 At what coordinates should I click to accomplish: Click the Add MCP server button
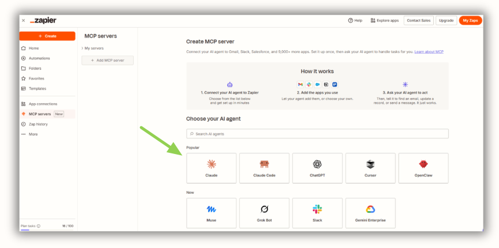click(x=108, y=61)
